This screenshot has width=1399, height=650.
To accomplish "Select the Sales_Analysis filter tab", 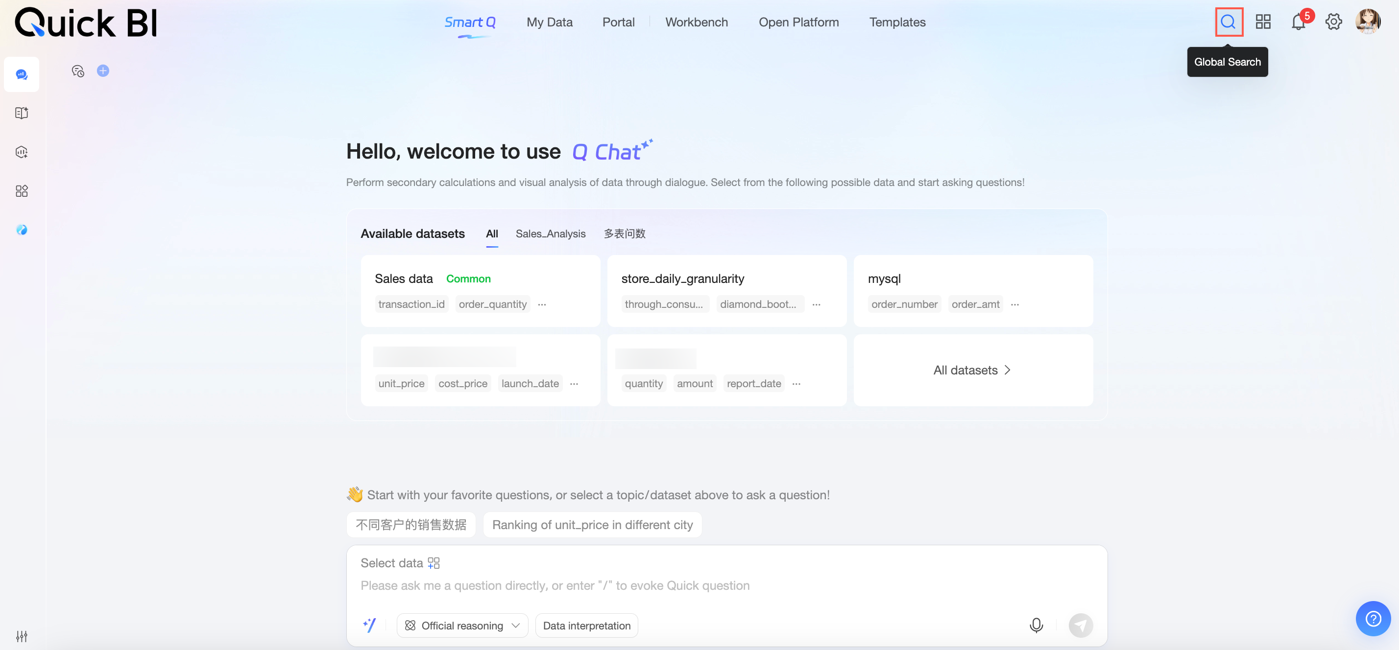I will (550, 234).
